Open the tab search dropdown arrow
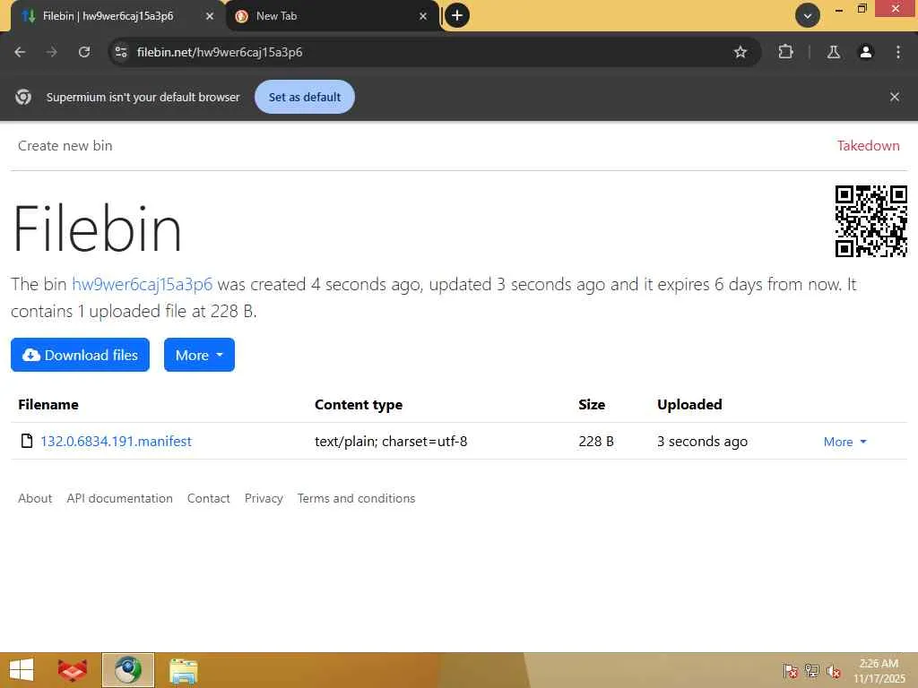The image size is (918, 688). (x=808, y=15)
